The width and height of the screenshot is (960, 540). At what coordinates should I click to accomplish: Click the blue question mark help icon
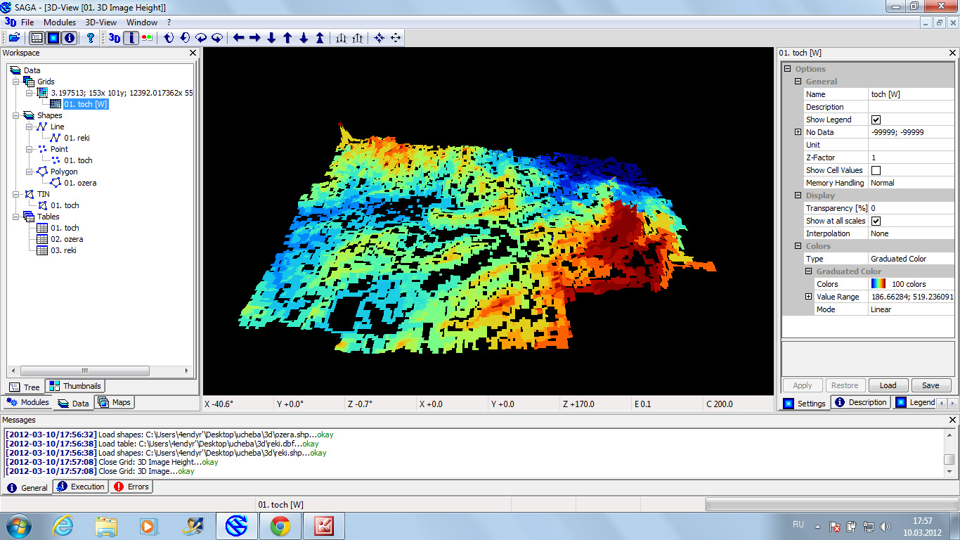pos(90,38)
